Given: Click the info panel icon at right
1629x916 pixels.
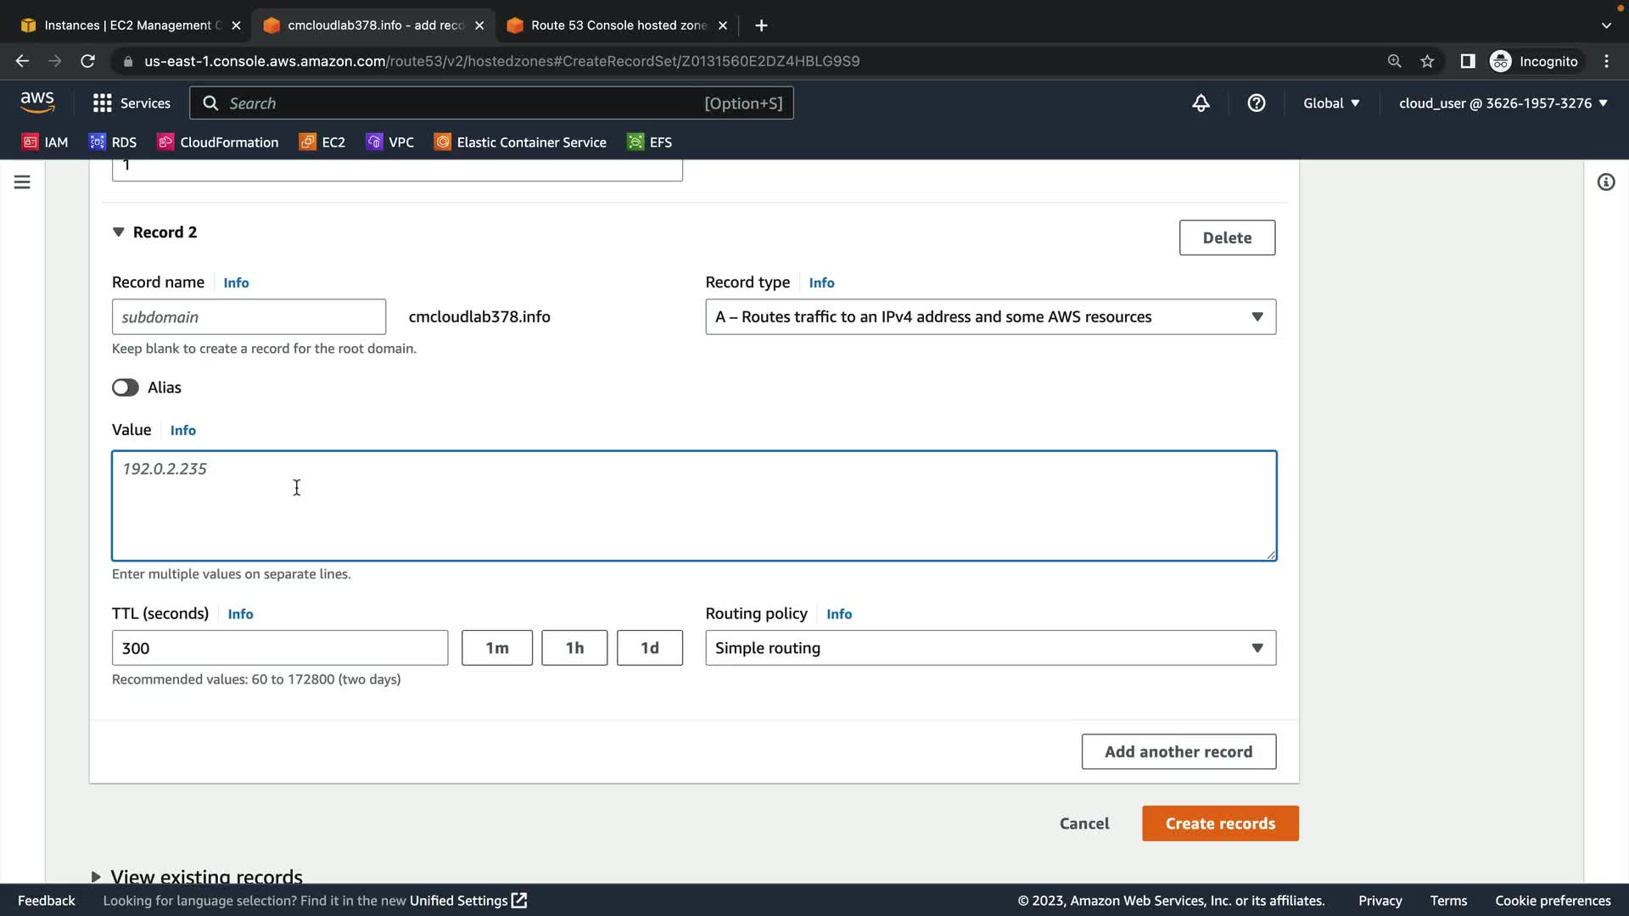Looking at the screenshot, I should click(x=1605, y=182).
